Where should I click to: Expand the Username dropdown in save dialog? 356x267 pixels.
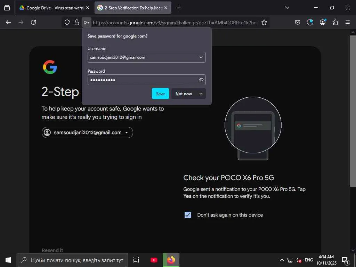tap(201, 57)
